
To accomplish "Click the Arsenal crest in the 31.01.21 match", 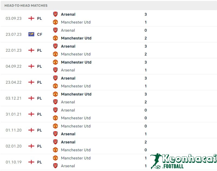I will pyautogui.click(x=55, y=110).
